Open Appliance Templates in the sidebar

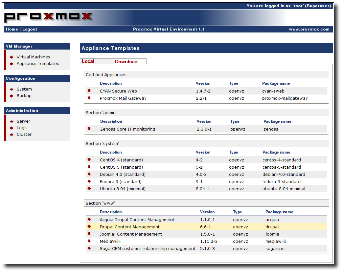38,63
